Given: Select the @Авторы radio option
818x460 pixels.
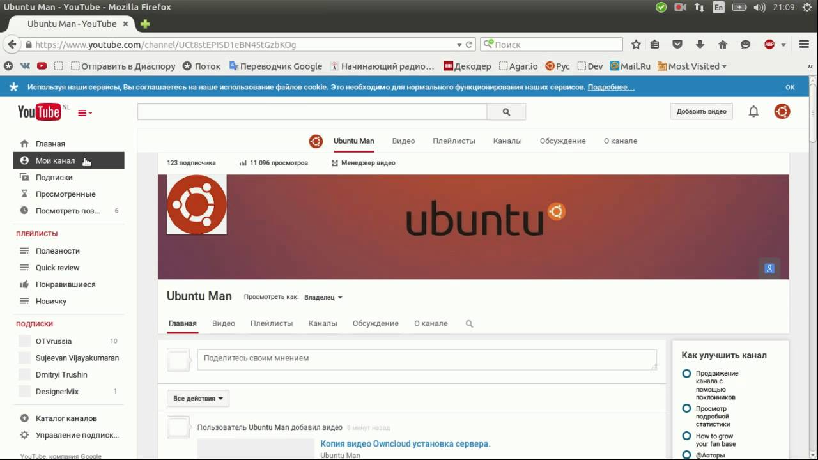Looking at the screenshot, I should click(686, 455).
